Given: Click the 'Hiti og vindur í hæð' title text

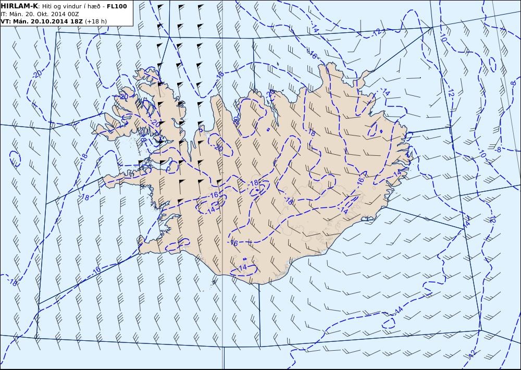Looking at the screenshot, I should (71, 6).
